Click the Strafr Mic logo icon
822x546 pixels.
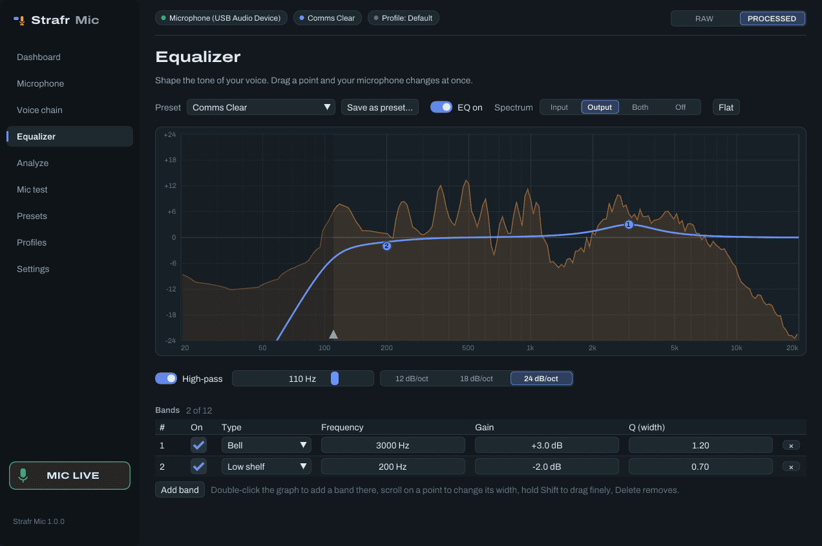[x=20, y=20]
